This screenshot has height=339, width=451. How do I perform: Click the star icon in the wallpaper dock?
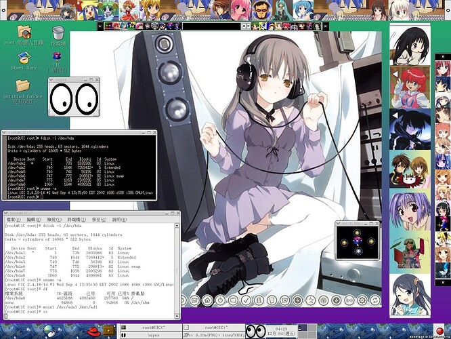[311, 300]
